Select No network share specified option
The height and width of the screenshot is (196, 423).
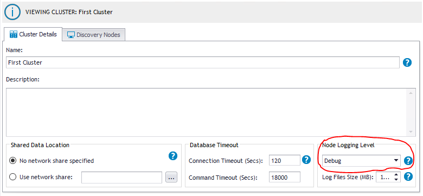tap(12, 161)
